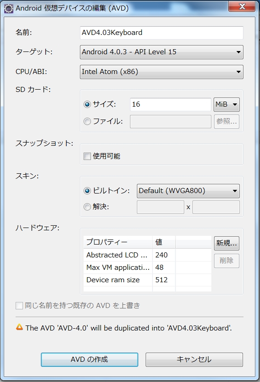Click the AVD の作成 button
This screenshot has width=260, height=382.
90,359
